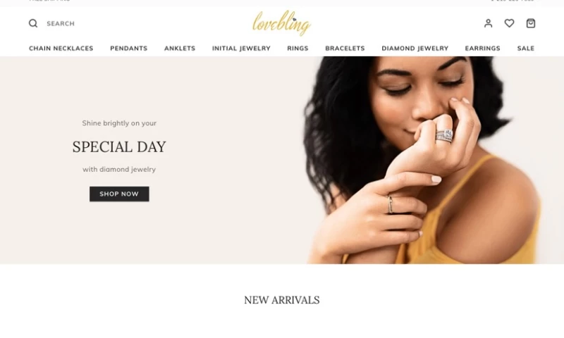Open the shopping bag cart icon
The height and width of the screenshot is (338, 564).
[531, 23]
